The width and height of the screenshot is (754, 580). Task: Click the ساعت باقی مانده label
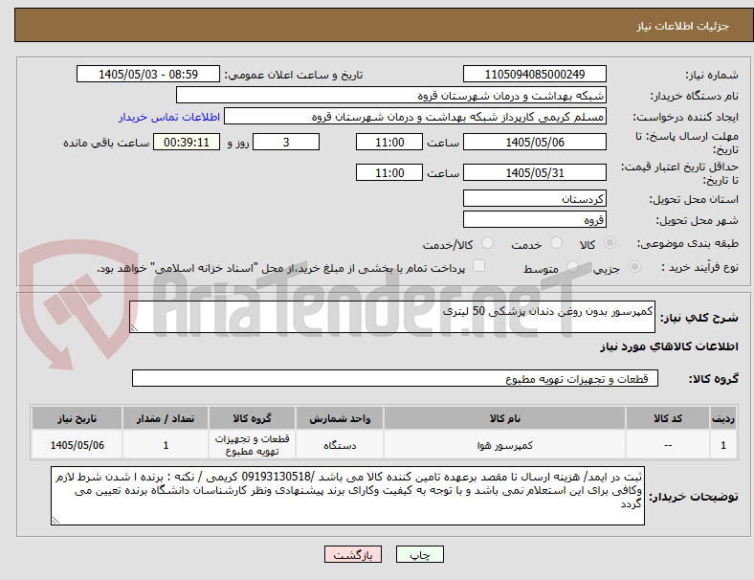[106, 143]
